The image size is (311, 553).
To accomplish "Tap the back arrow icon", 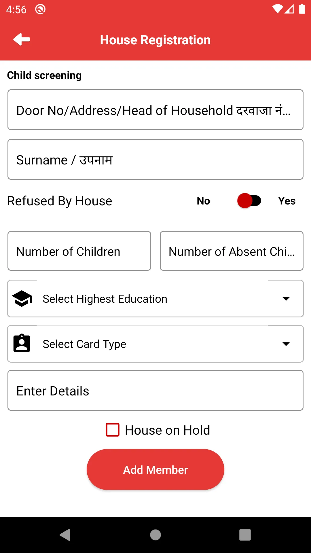I will [22, 39].
